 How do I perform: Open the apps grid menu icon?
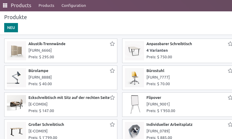coord(5,5)
